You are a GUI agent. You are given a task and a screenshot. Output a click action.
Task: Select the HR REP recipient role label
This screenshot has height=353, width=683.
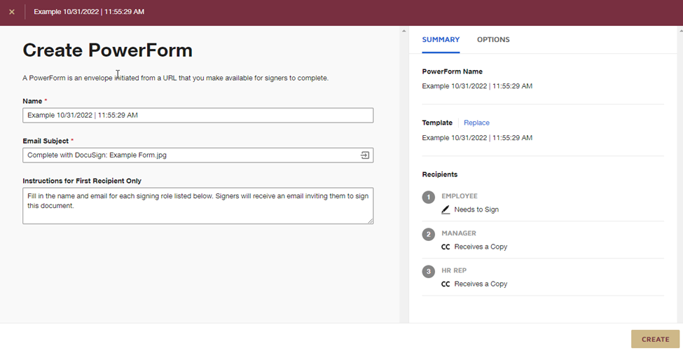click(x=454, y=270)
